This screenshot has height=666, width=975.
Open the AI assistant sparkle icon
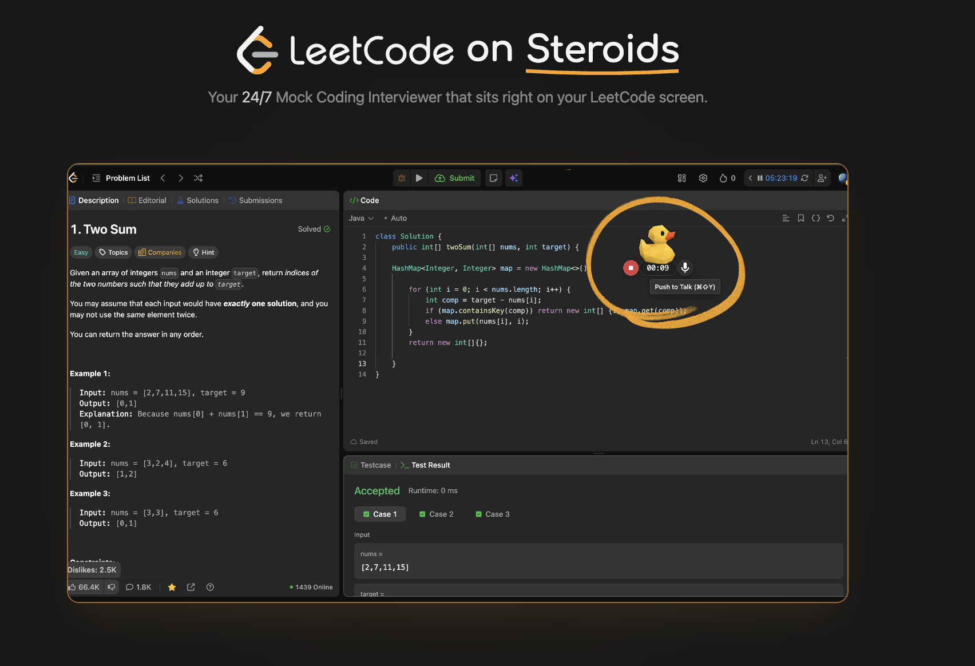click(513, 178)
